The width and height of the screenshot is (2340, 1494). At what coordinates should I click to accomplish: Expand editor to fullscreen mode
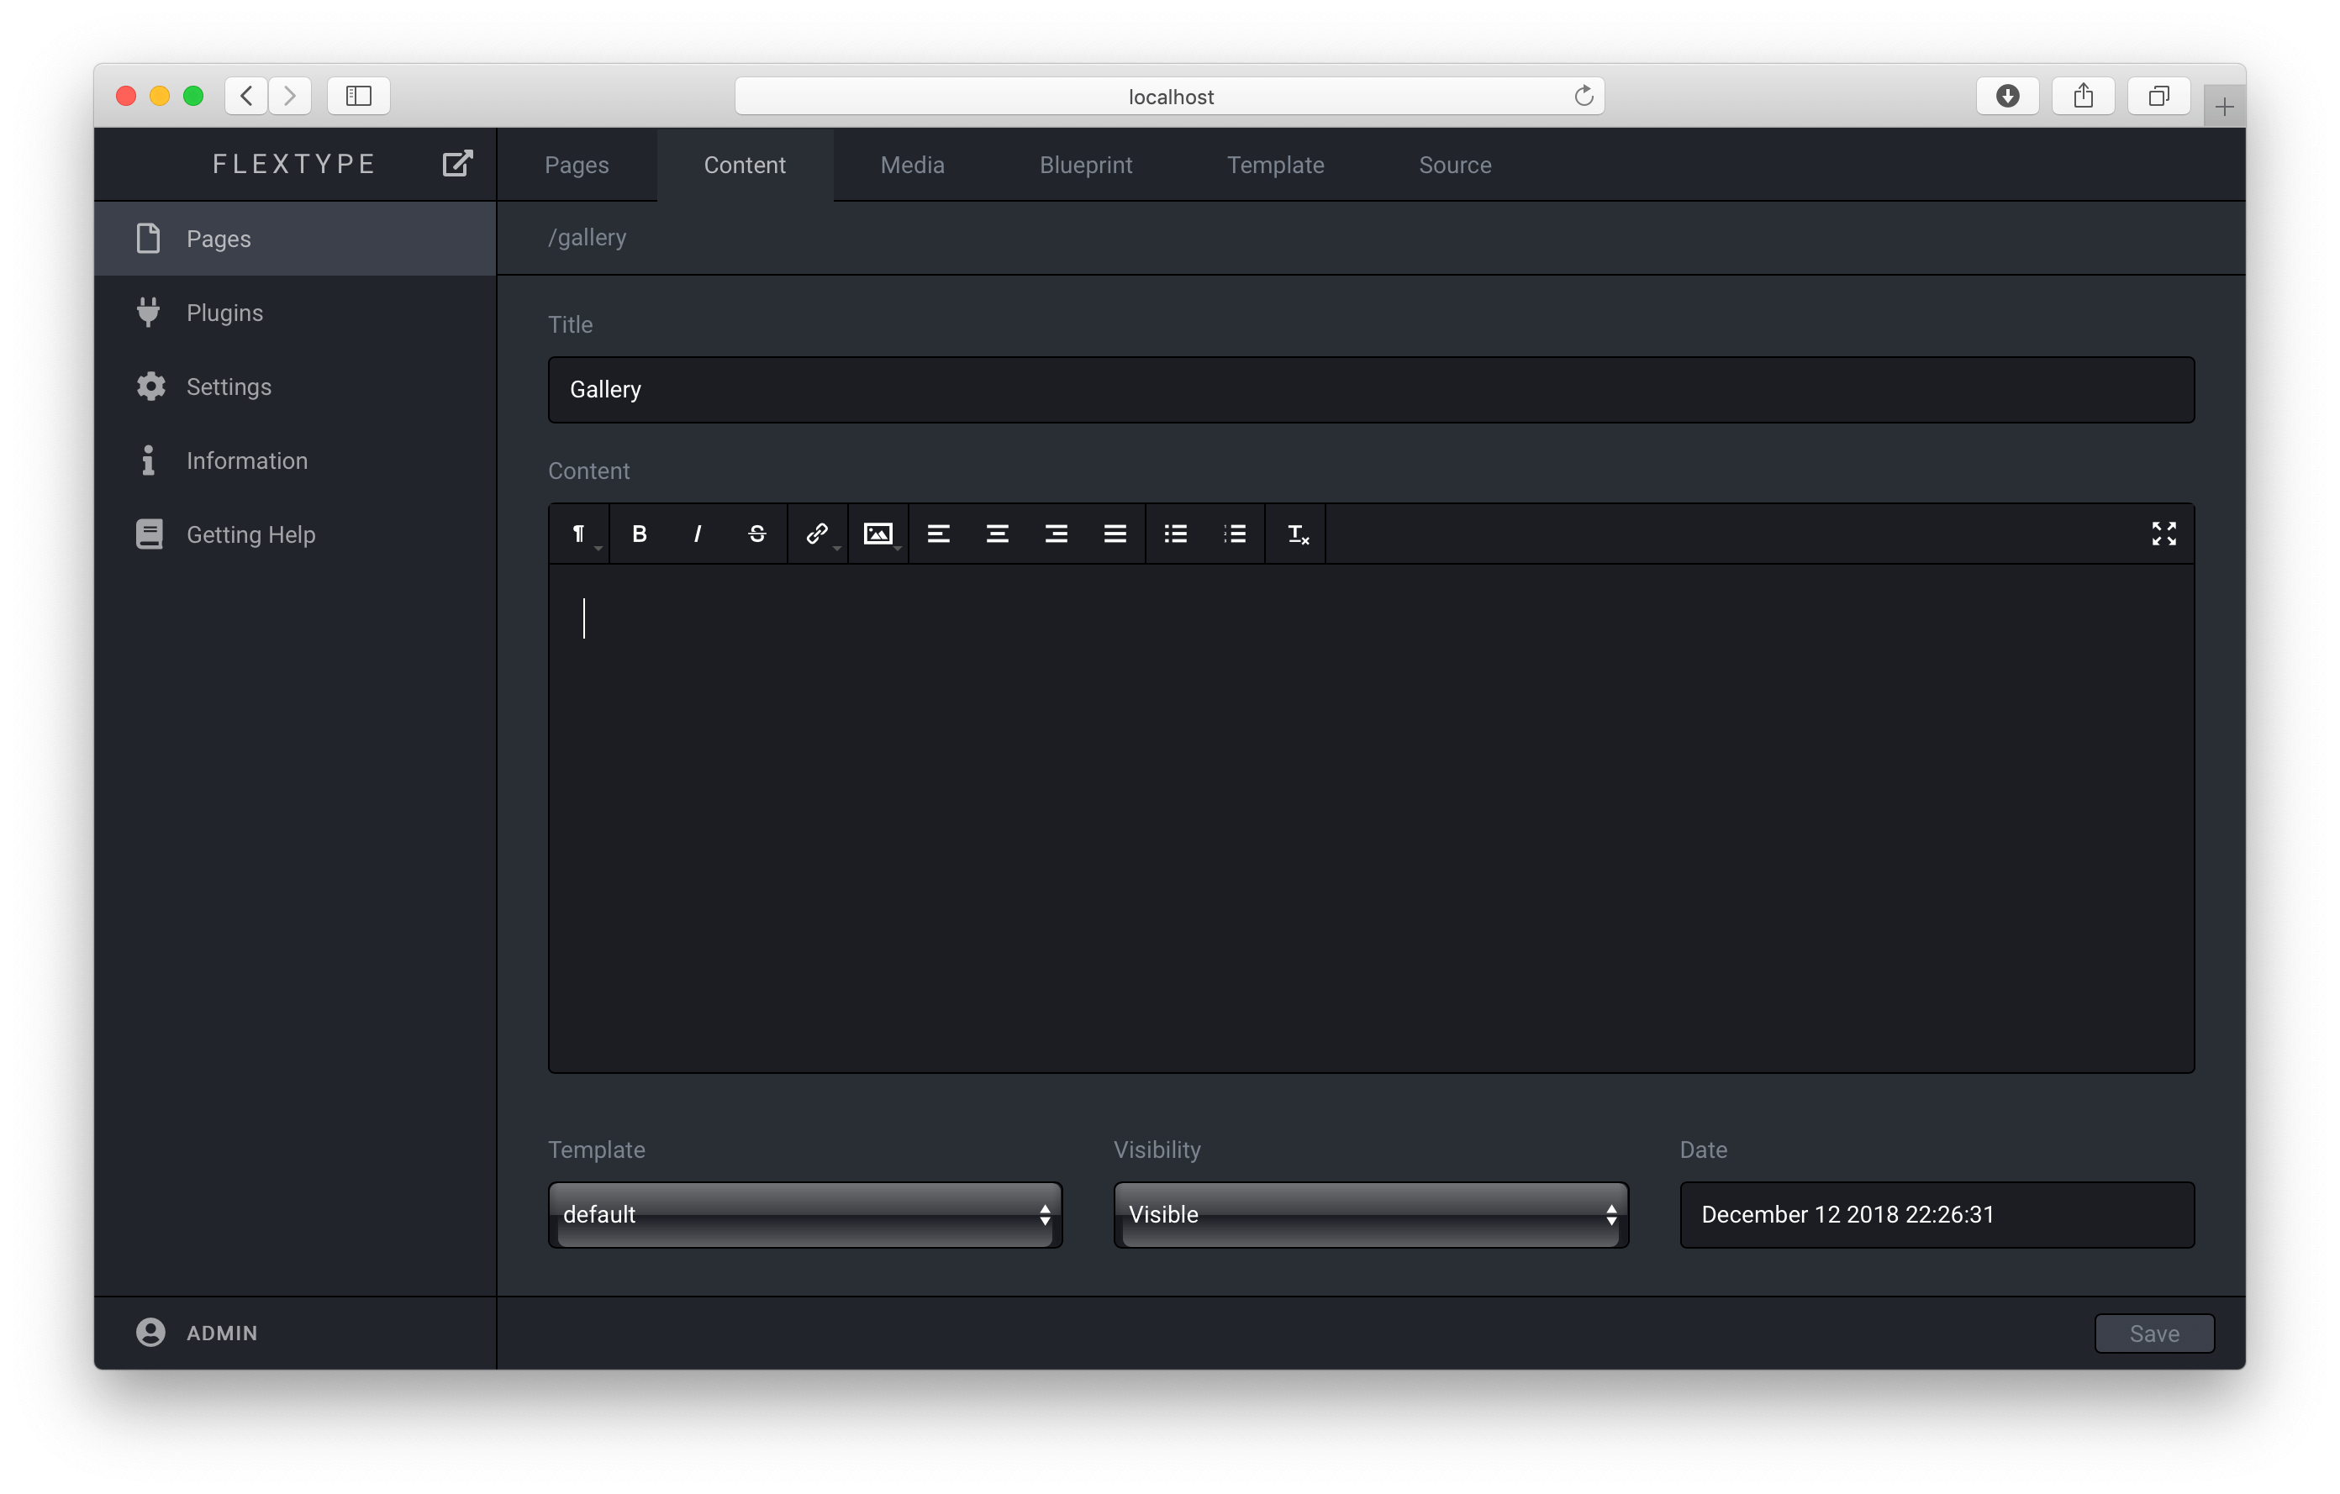[x=2163, y=534]
